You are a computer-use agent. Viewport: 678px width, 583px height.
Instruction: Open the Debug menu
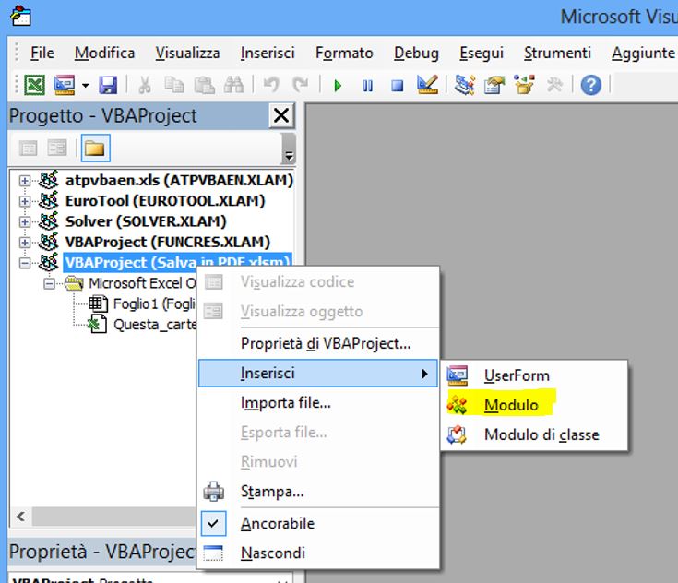click(416, 54)
